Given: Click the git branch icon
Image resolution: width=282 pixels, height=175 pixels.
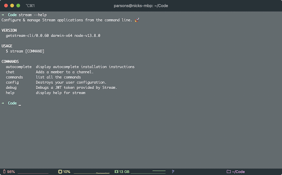Looking at the screenshot, I should point(173,171).
